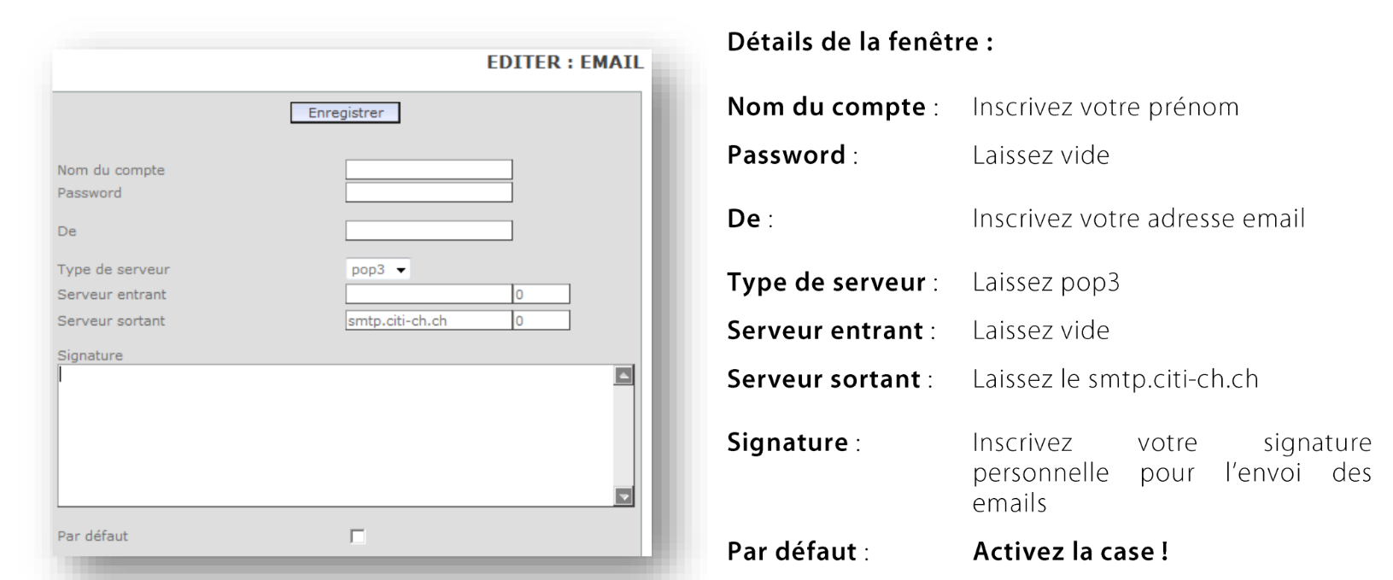Select the Serveur sortant port field
Screen dimensions: 1393x580
[x=541, y=321]
